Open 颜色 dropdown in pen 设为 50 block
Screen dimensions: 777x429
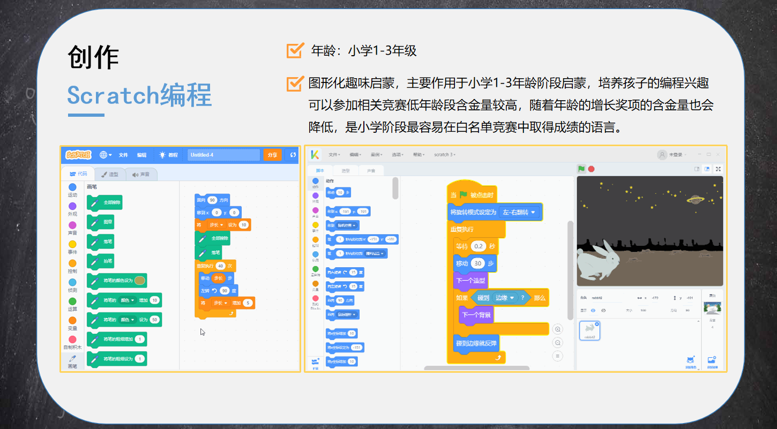pyautogui.click(x=128, y=320)
